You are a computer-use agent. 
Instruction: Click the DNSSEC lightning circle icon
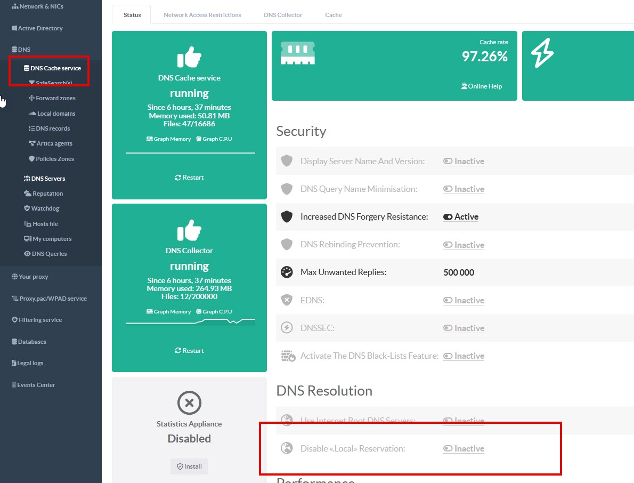pyautogui.click(x=287, y=328)
